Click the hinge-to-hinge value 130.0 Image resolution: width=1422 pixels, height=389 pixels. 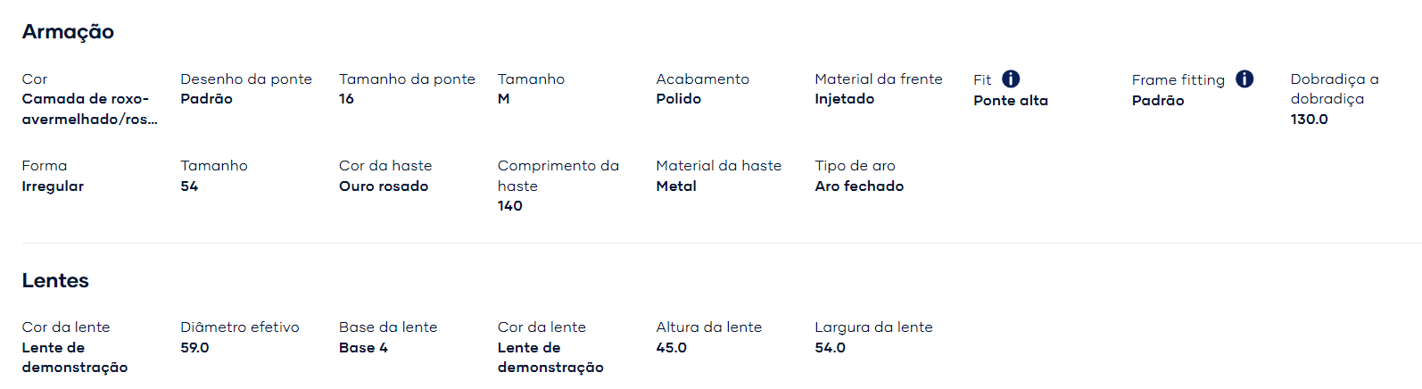(1309, 120)
